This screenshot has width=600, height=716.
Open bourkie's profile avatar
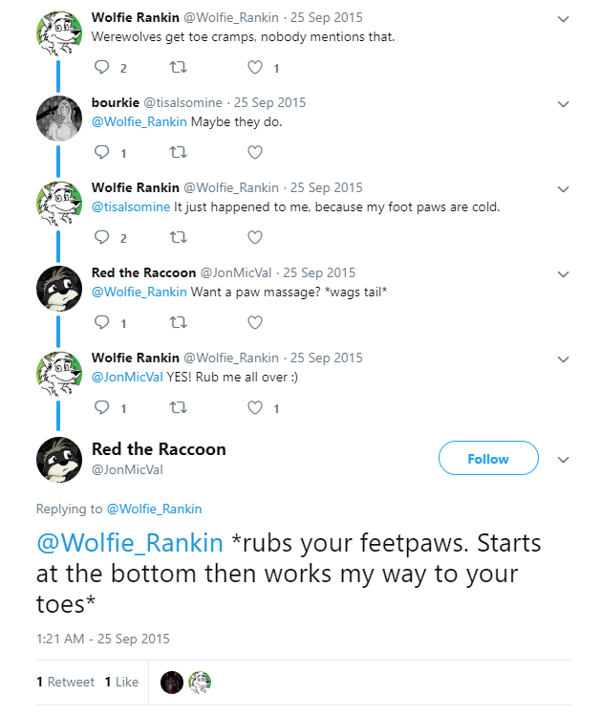[59, 118]
